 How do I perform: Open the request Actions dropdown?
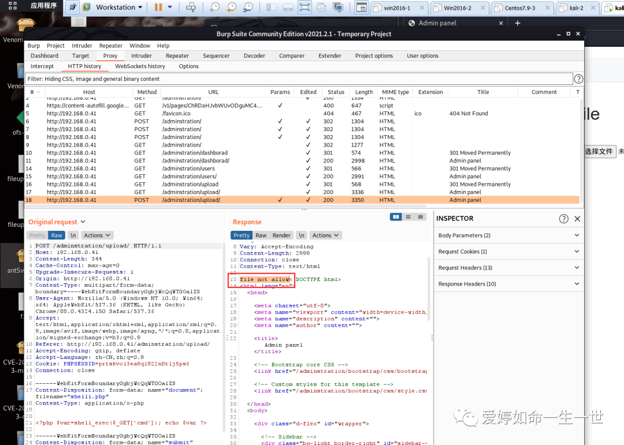point(96,235)
